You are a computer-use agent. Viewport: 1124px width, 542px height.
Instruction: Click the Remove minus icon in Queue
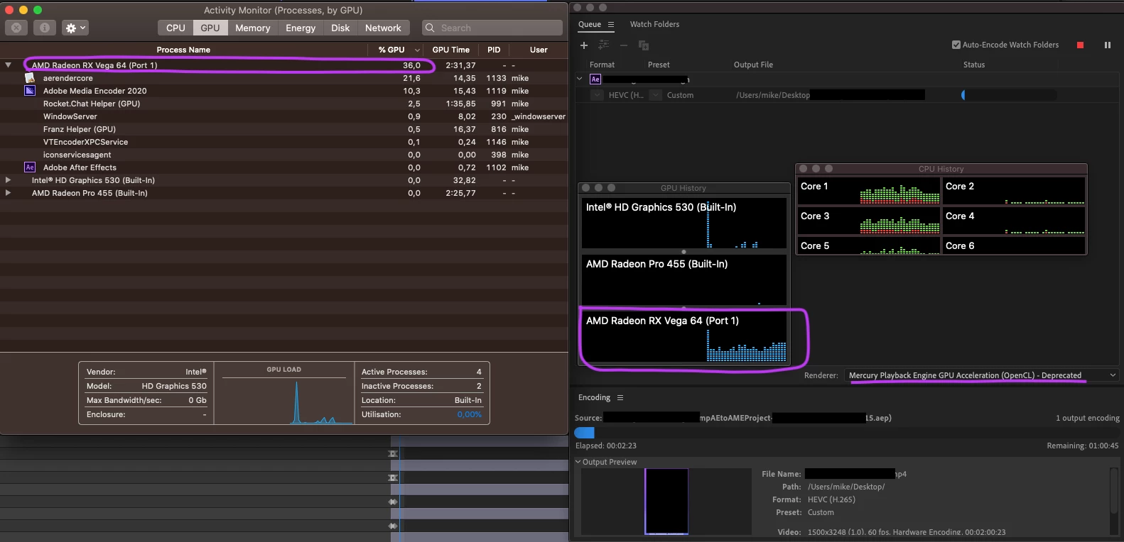[x=624, y=45]
